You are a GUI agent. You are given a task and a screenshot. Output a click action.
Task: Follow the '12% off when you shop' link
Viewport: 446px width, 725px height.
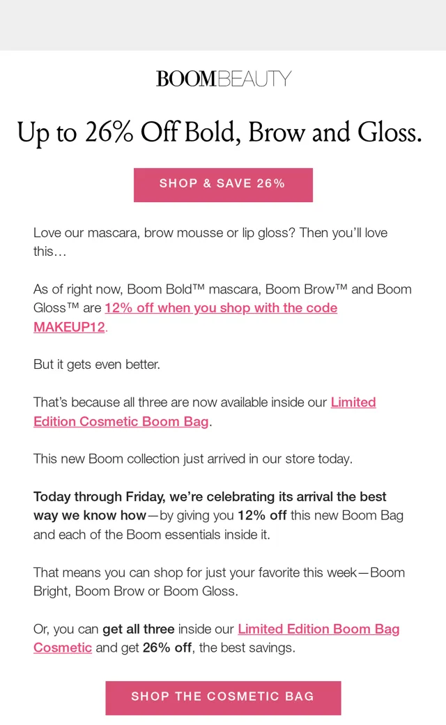[x=221, y=308]
